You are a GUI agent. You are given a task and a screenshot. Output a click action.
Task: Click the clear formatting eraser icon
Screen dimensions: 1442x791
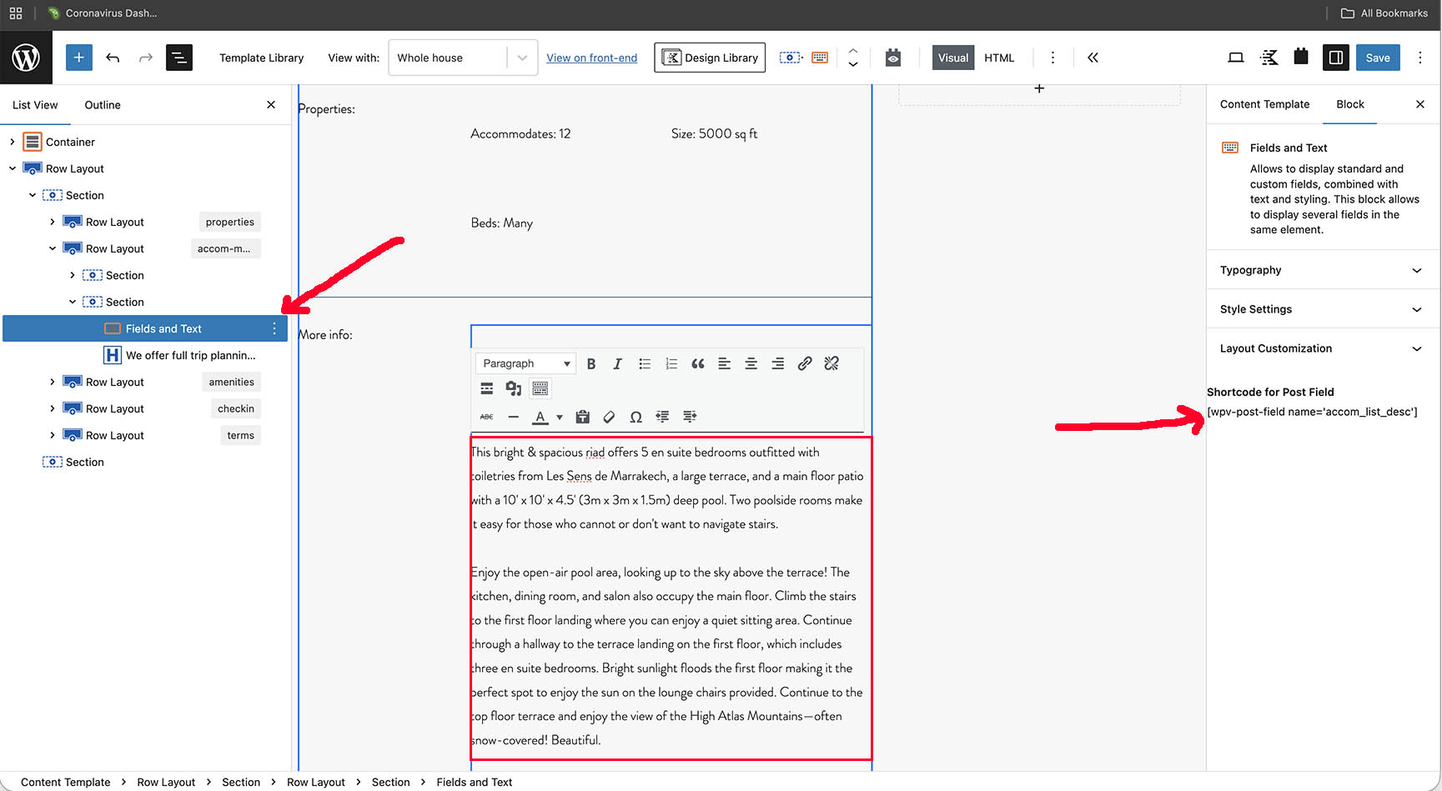point(609,417)
